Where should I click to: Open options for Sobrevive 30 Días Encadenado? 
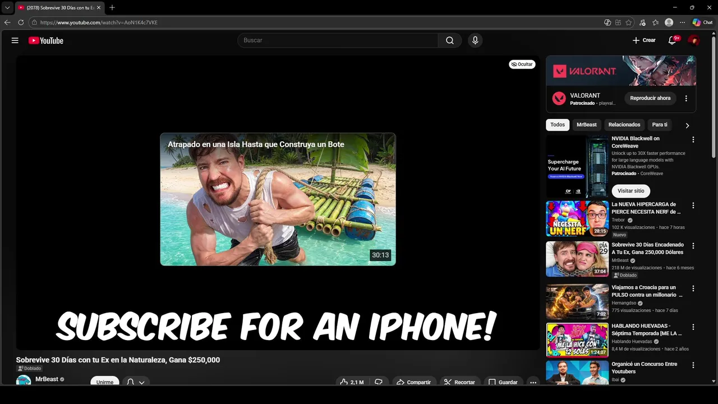pos(693,246)
